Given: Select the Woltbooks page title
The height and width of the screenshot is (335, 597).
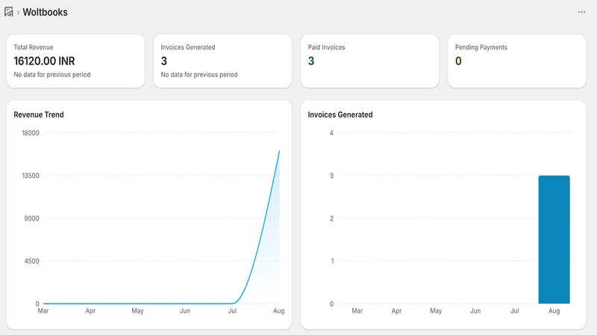Looking at the screenshot, I should [45, 12].
